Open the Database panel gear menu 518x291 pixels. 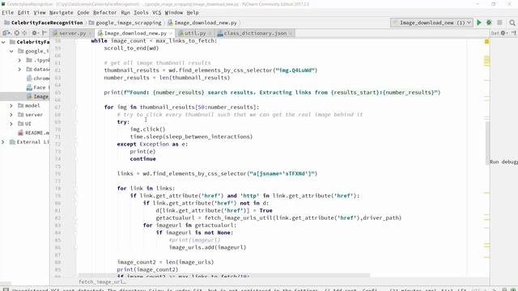coord(503,33)
